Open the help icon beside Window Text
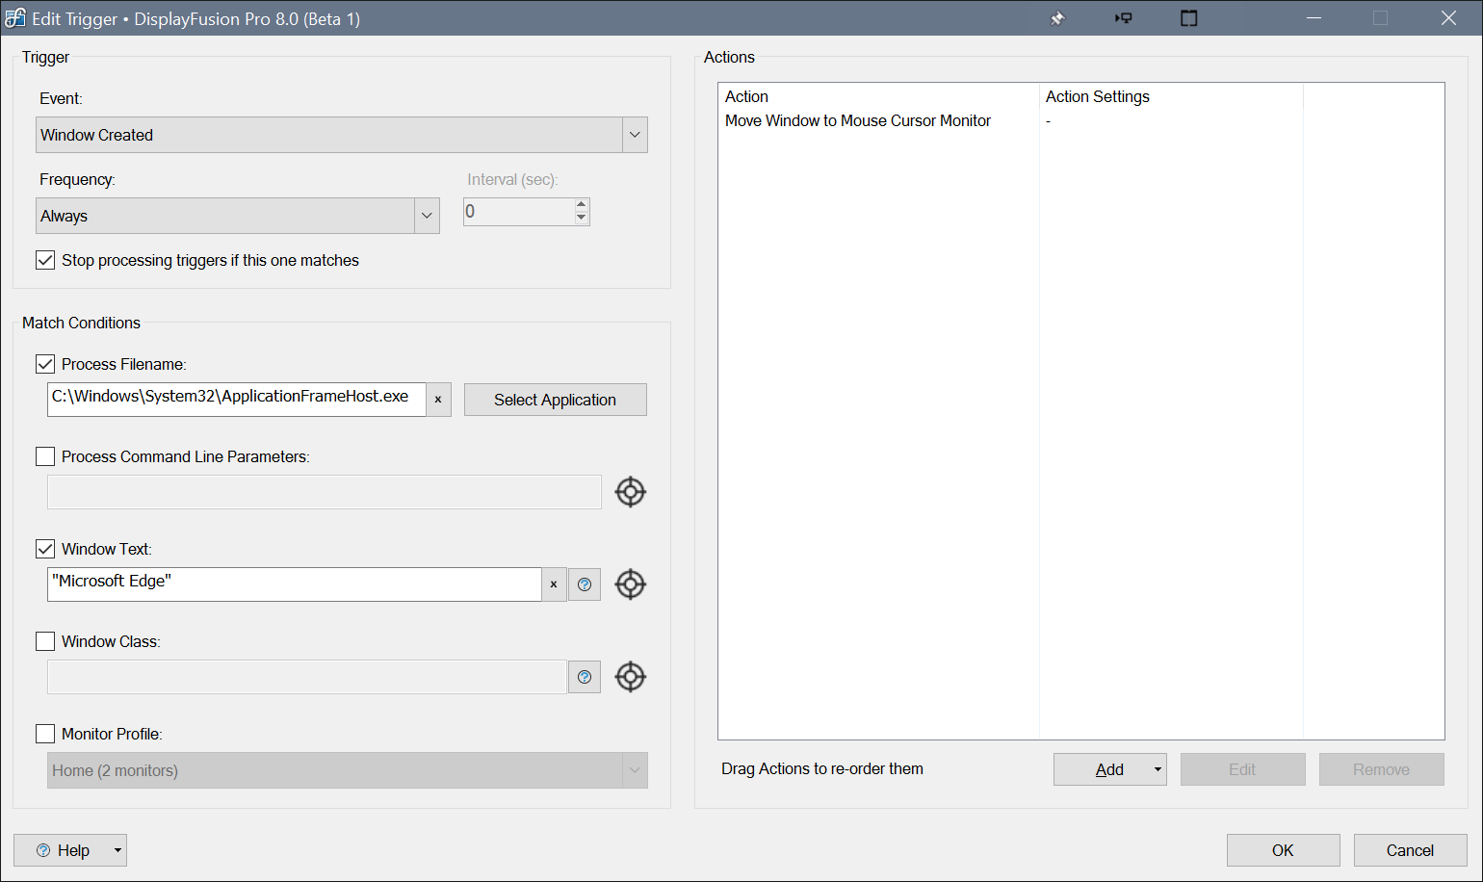 (x=585, y=584)
